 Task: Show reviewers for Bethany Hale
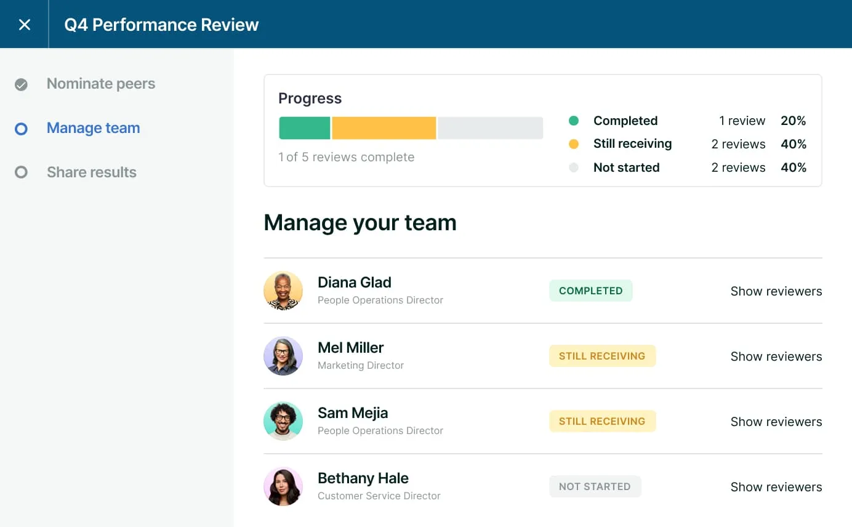tap(776, 486)
